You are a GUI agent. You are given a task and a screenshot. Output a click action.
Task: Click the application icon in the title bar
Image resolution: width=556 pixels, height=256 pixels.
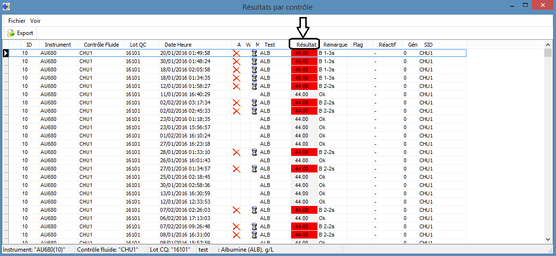click(x=6, y=7)
